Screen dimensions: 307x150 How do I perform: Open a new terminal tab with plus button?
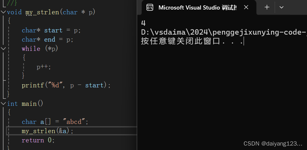click(267, 7)
